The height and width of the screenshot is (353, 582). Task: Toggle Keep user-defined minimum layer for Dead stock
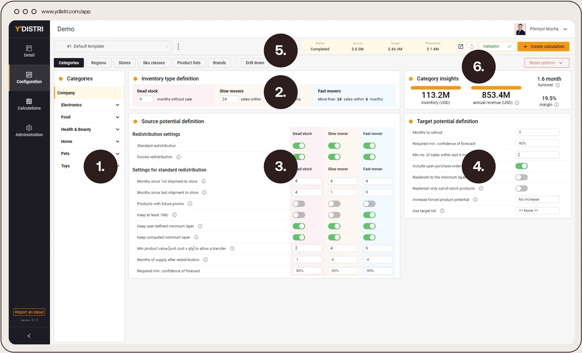[299, 226]
